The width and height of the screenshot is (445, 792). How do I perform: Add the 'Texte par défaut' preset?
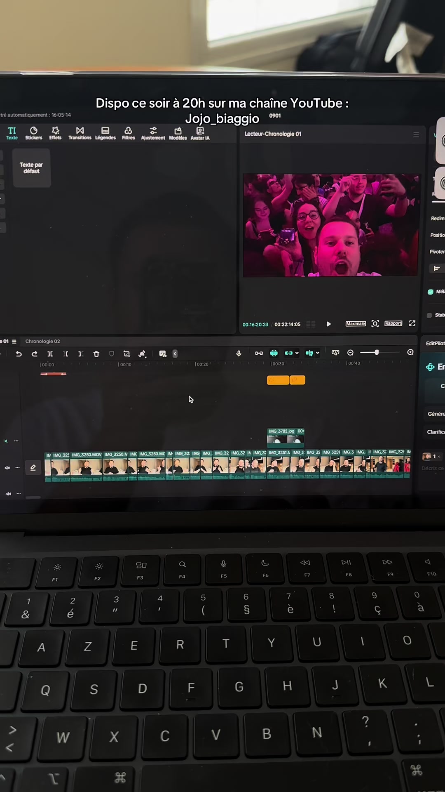[32, 168]
